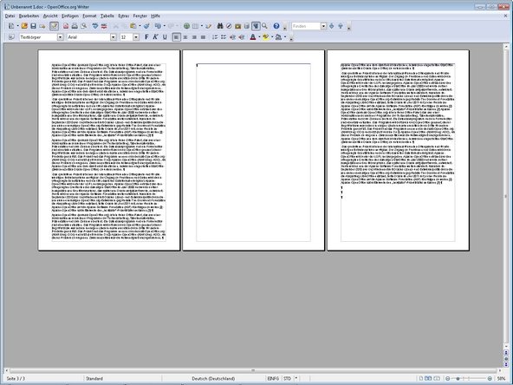Insert a table via the table icon
Viewport: 513px width, 385px height.
click(195, 26)
